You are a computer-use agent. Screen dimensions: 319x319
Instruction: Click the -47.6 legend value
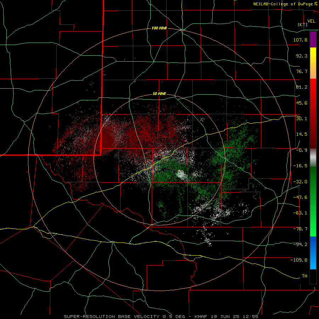300,197
